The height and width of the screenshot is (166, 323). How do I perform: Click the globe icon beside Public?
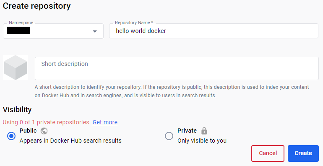click(44, 131)
